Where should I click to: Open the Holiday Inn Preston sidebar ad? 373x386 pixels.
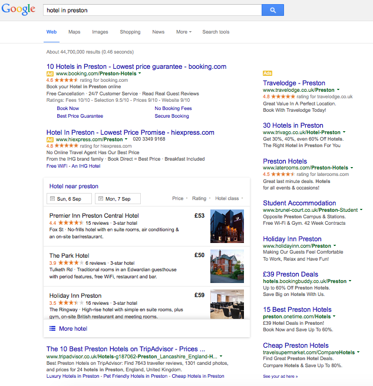click(x=292, y=239)
